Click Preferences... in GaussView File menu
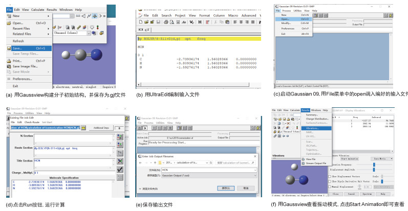Screen dimensions: 408x211 (x=29, y=79)
